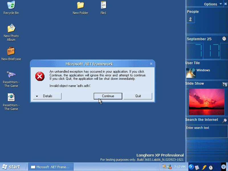The image size is (228, 171).
Task: Click the People tile header
Action: [193, 11]
